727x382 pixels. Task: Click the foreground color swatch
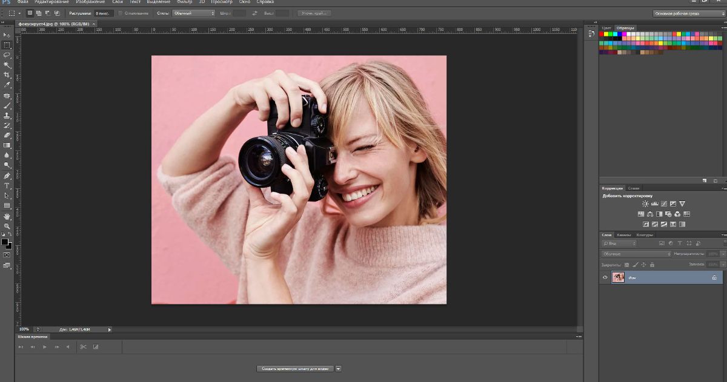coord(5,242)
